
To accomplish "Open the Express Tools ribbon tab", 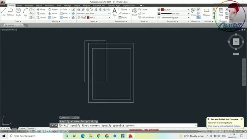I will [x=129, y=5].
